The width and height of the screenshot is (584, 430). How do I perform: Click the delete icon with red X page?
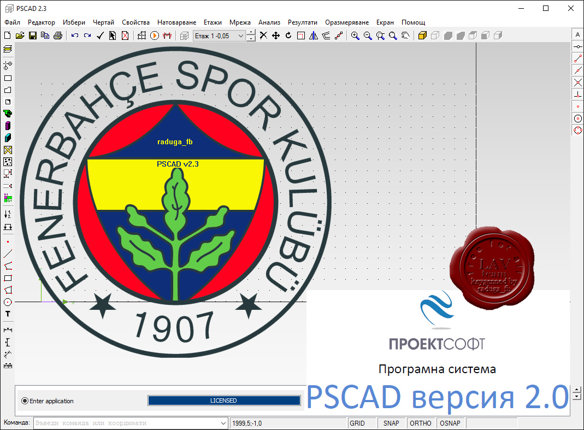tap(125, 36)
